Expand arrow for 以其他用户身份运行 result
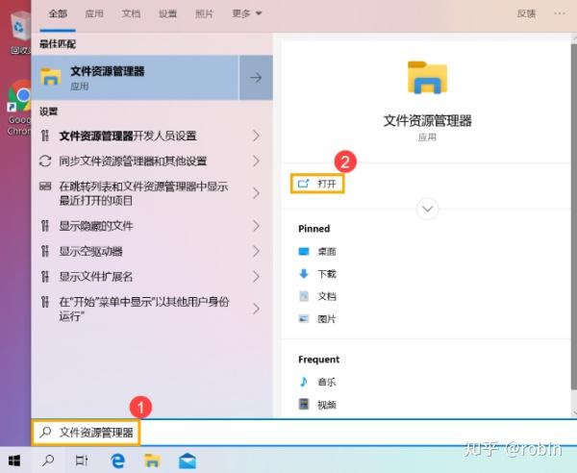Image resolution: width=577 pixels, height=473 pixels. (257, 309)
